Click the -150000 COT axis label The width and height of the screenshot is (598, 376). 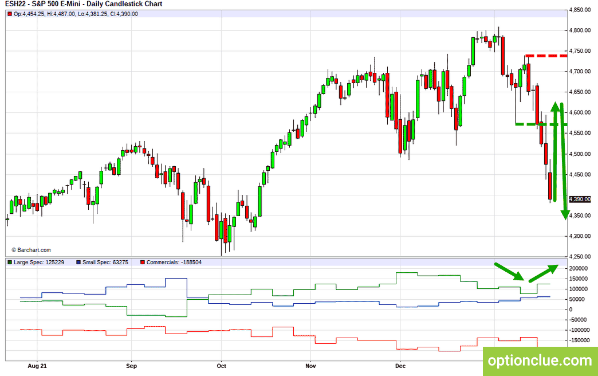[x=579, y=340]
